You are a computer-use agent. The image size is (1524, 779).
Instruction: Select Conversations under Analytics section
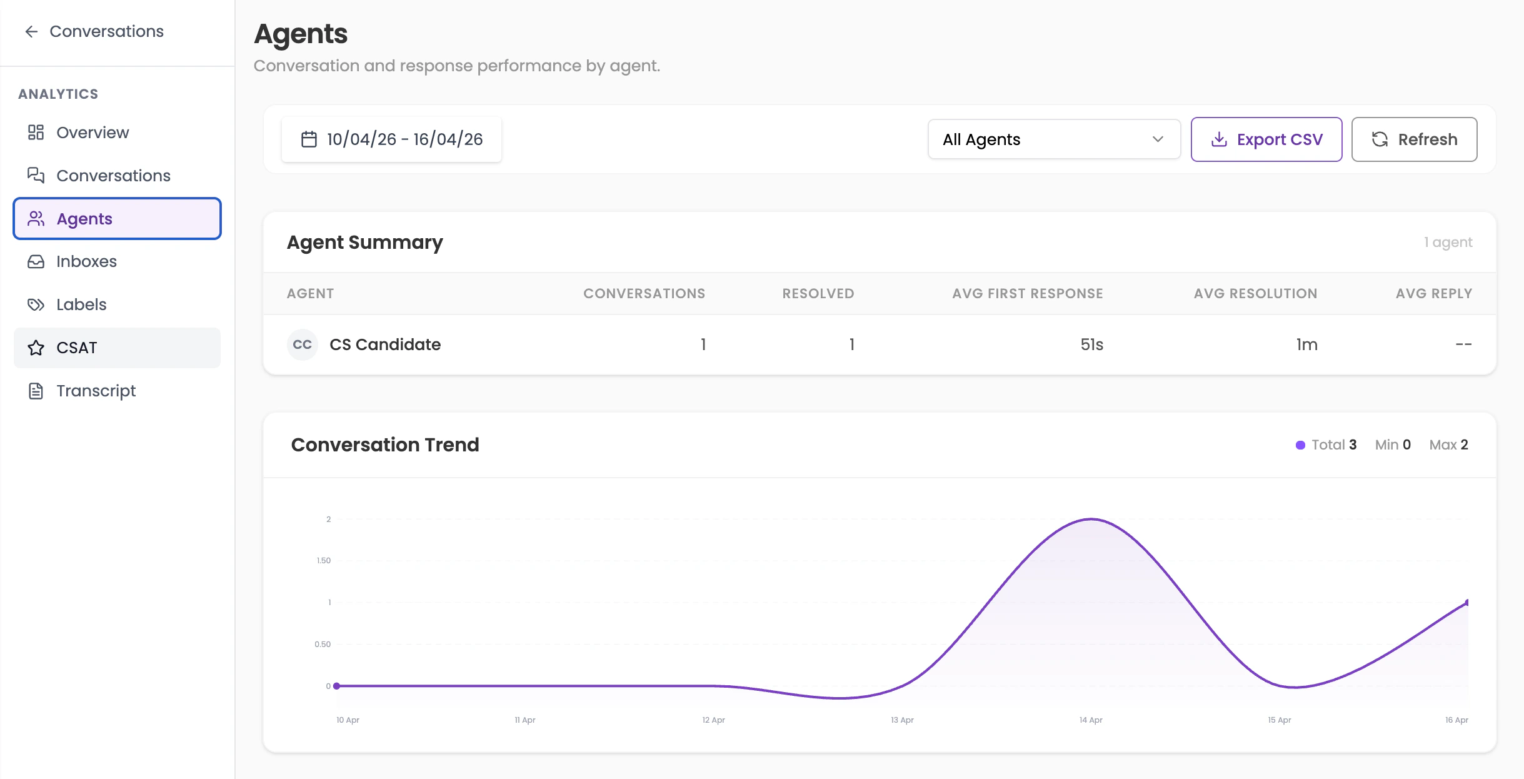click(x=113, y=175)
